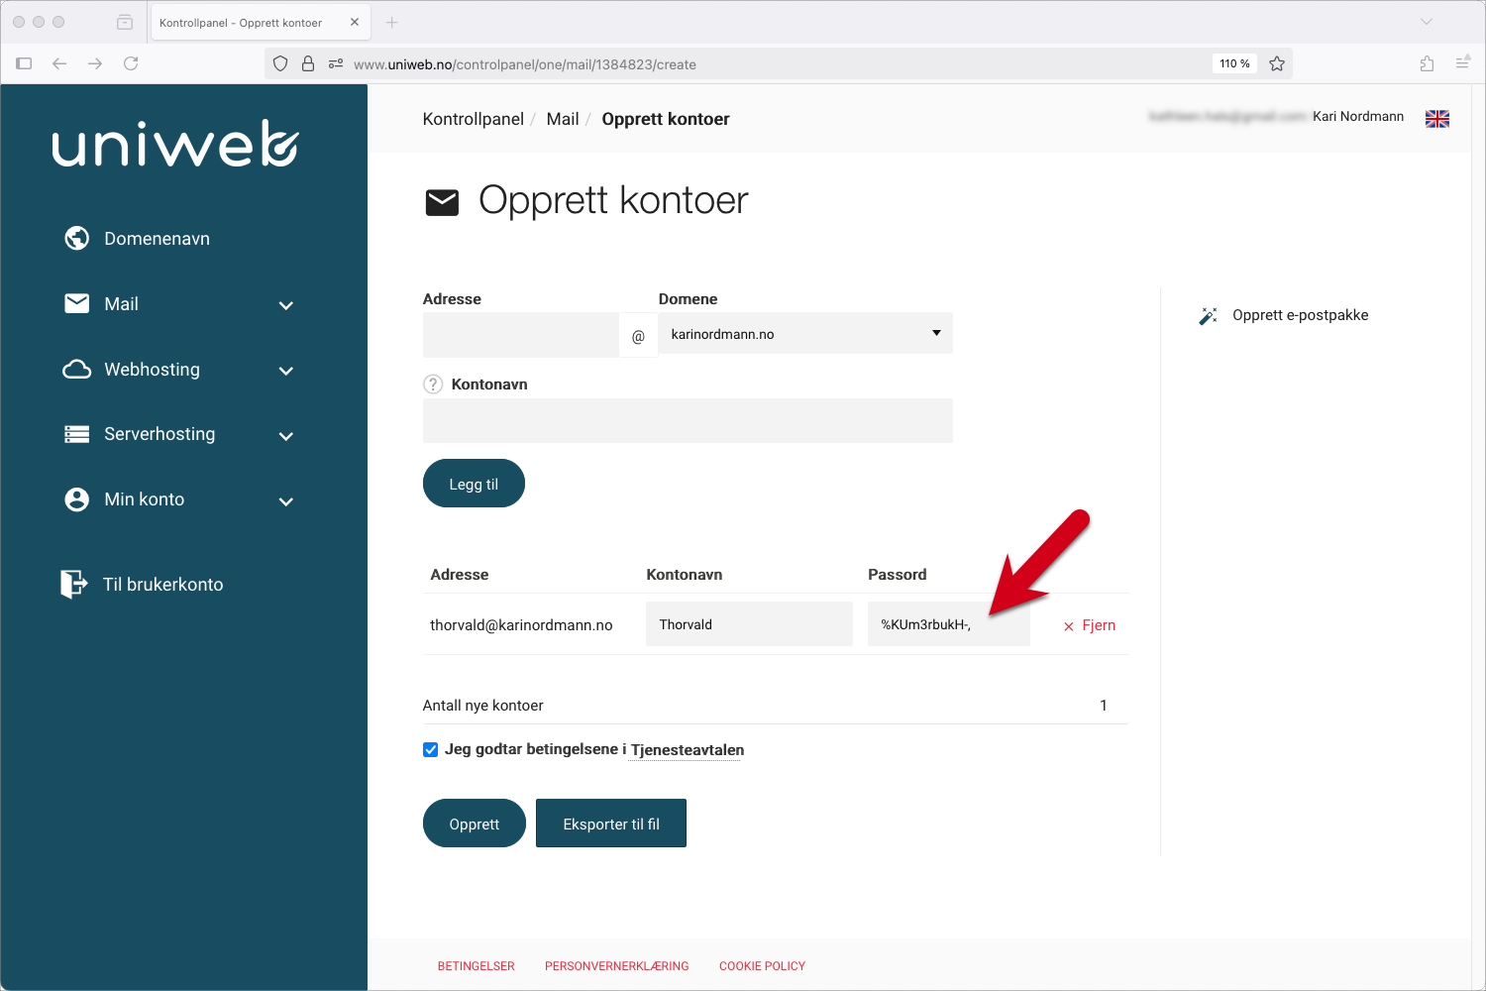This screenshot has width=1486, height=991.
Task: Open the Domene dropdown karinordmann.no
Action: tap(805, 334)
